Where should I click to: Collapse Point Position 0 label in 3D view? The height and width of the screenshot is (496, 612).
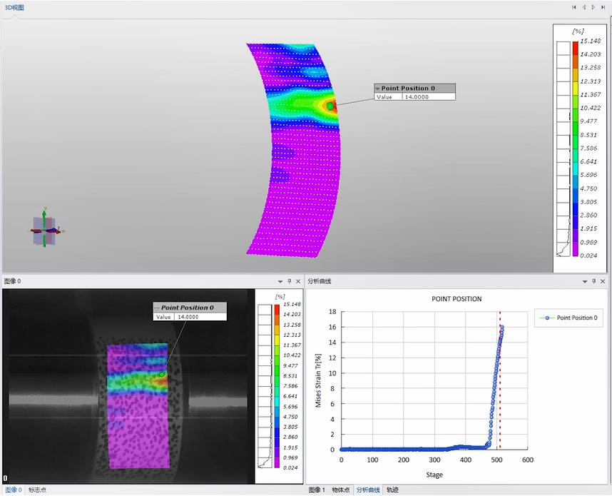click(x=378, y=88)
